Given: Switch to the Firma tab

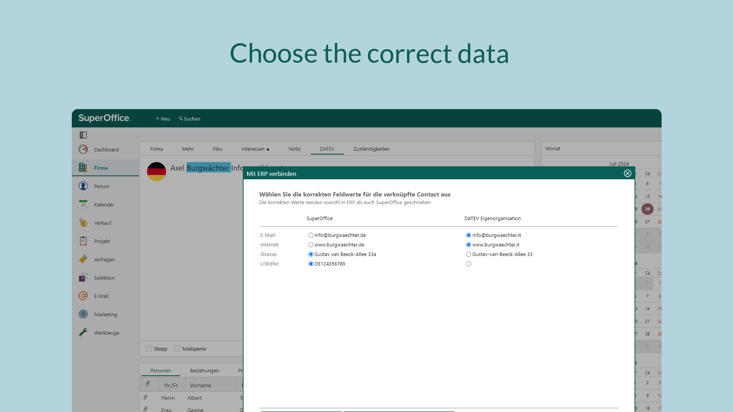Looking at the screenshot, I should point(157,149).
